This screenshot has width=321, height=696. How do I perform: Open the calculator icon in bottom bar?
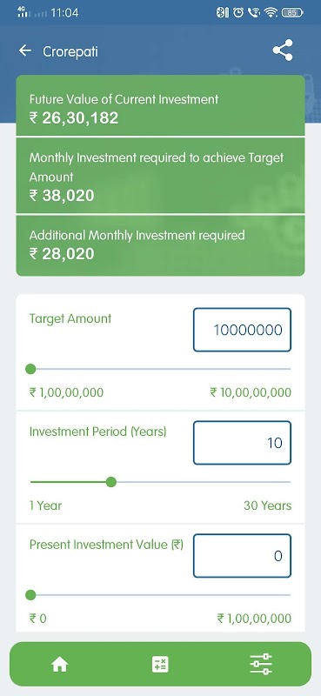coord(160,665)
